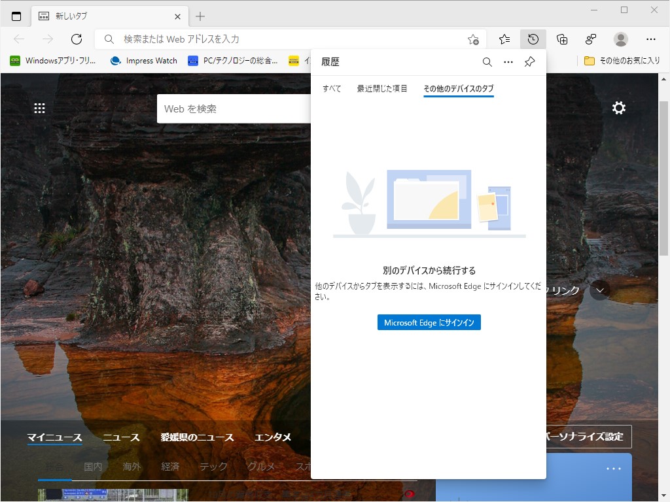Open the history panel more options menu

(x=508, y=62)
